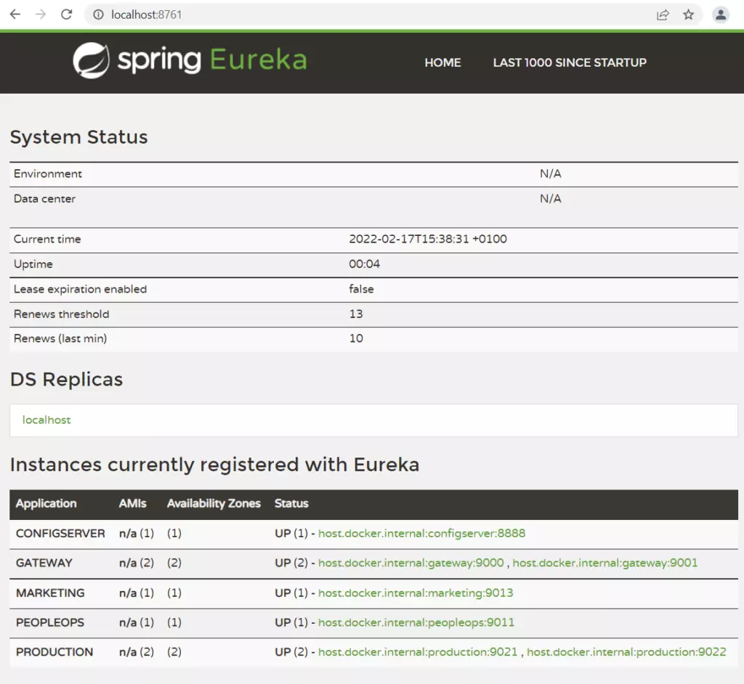Click UP (1) status text in PEOPLEOPS row
Viewport: 744px width, 684px height.
[x=291, y=622]
